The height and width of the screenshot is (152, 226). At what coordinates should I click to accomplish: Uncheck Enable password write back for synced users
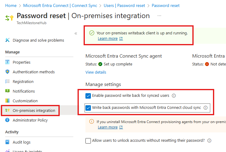pyautogui.click(x=88, y=96)
